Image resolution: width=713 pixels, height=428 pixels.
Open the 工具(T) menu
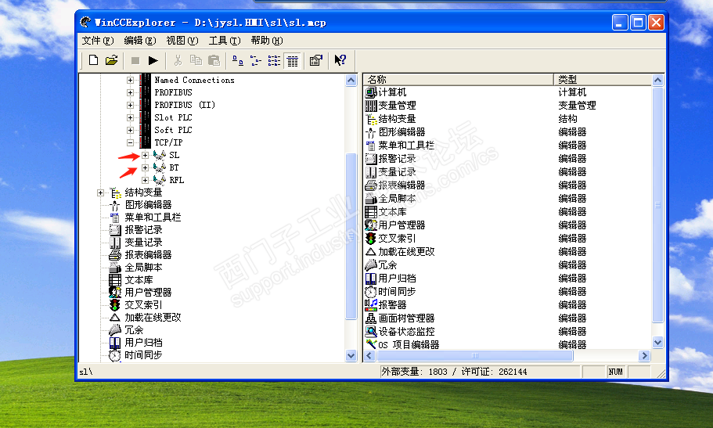click(224, 41)
